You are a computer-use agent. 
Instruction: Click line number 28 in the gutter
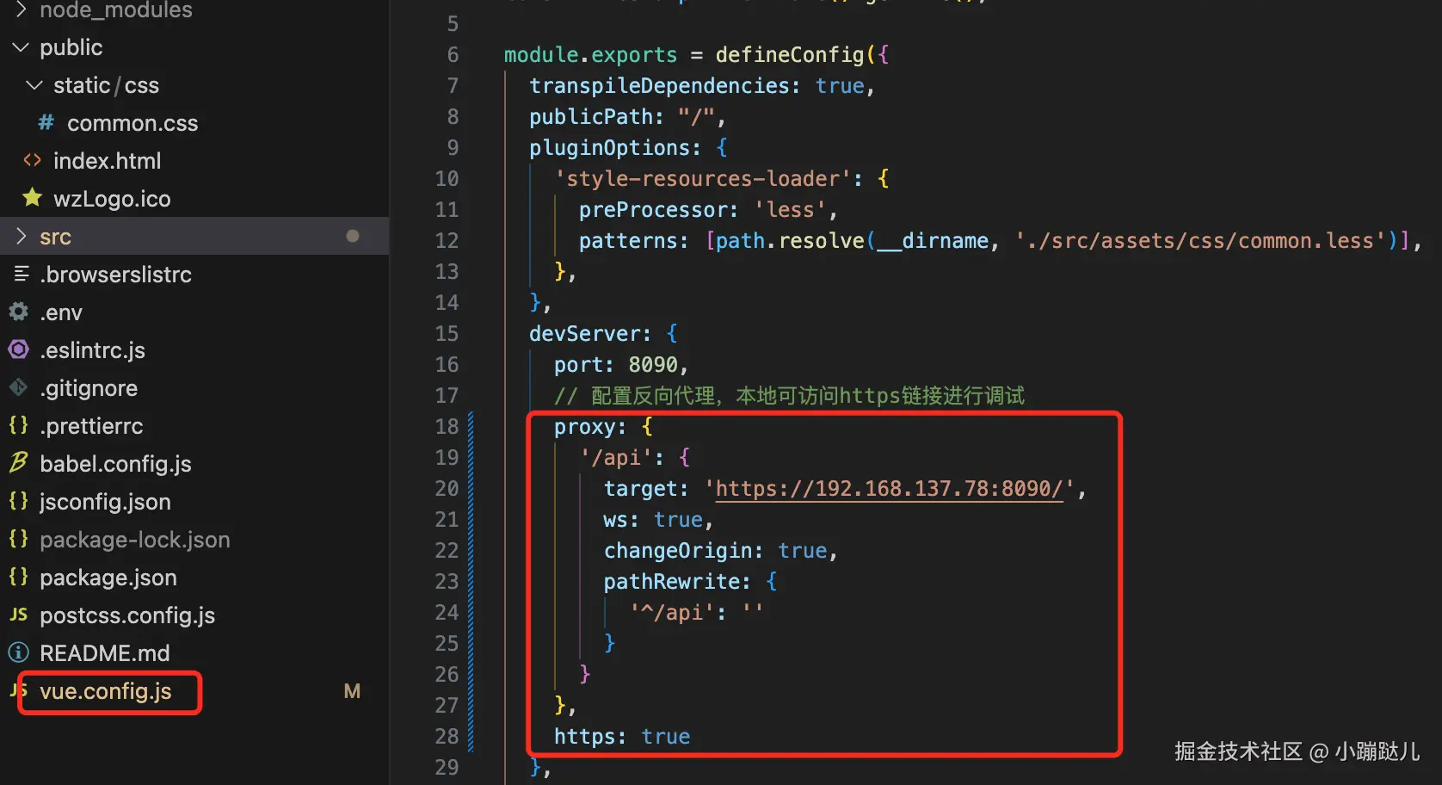447,737
